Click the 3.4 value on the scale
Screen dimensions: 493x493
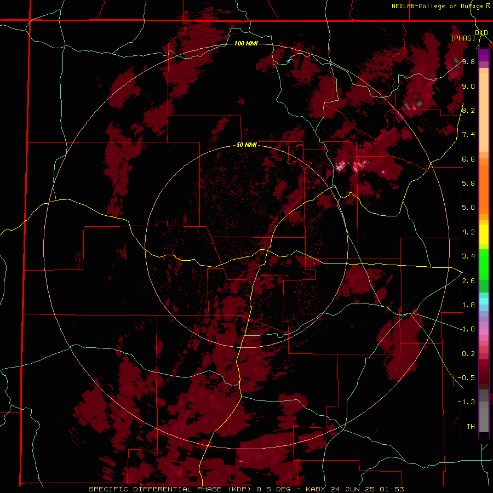(468, 256)
